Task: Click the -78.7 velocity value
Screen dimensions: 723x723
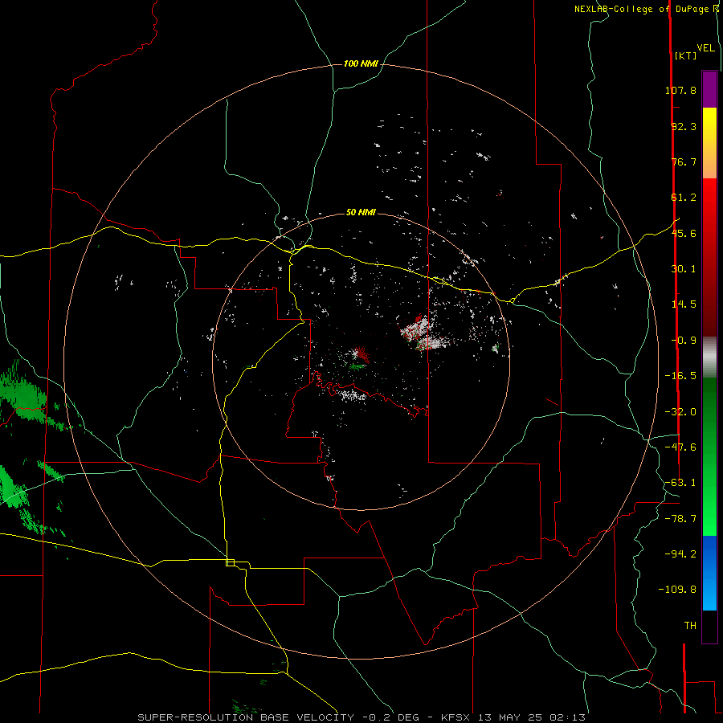Action: click(x=680, y=519)
